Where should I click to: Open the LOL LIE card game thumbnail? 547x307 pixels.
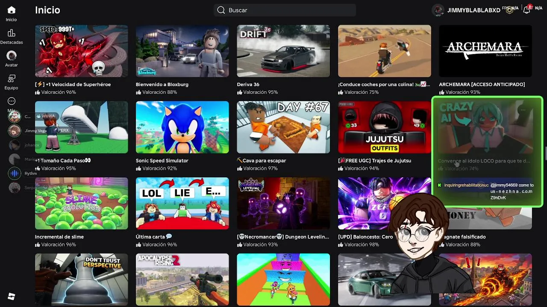tap(182, 203)
